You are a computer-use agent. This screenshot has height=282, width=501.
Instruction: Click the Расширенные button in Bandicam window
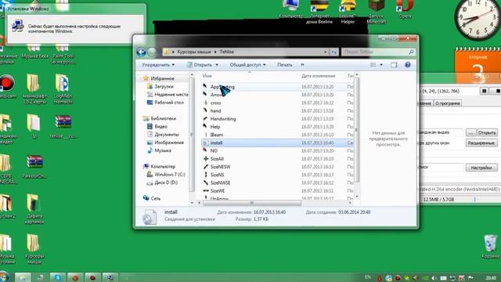481,143
